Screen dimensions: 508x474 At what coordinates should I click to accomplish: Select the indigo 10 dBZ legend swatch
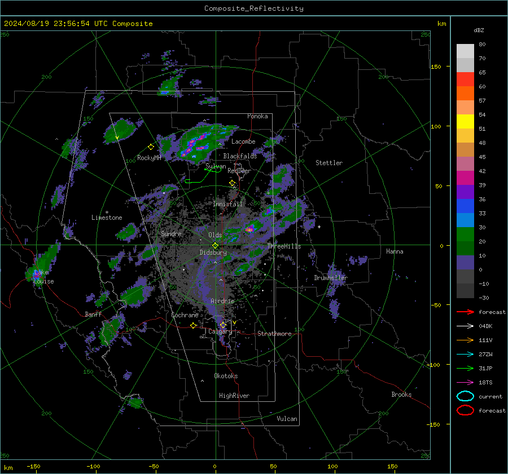coord(465,262)
